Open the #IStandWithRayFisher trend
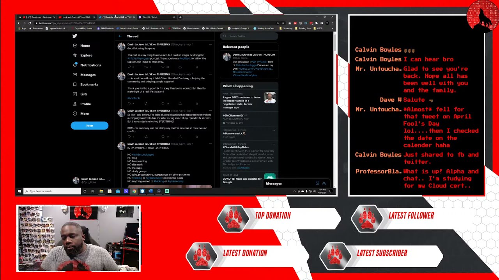Image resolution: width=499 pixels, height=280 pixels. coord(236,147)
